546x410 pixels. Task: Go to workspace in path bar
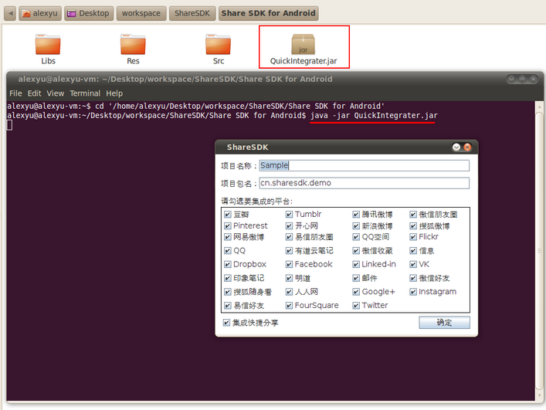pos(141,13)
